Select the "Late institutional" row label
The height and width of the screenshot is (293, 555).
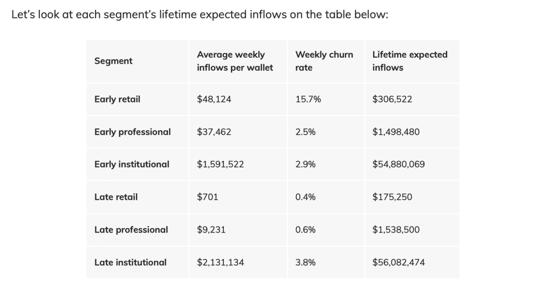click(x=130, y=263)
